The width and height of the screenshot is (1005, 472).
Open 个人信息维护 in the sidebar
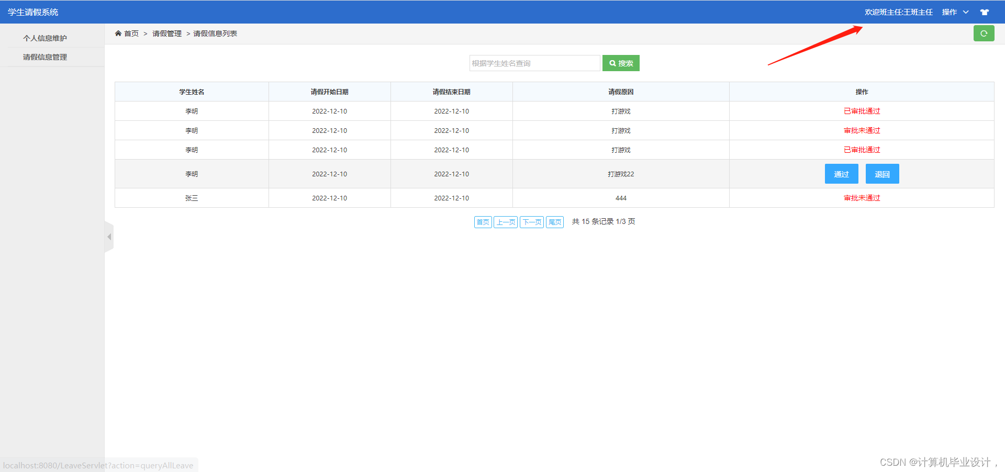pos(45,38)
